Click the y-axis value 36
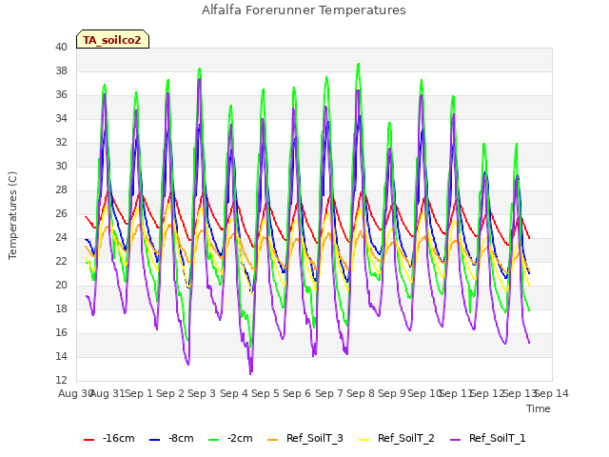This screenshot has width=609, height=457. tap(61, 95)
